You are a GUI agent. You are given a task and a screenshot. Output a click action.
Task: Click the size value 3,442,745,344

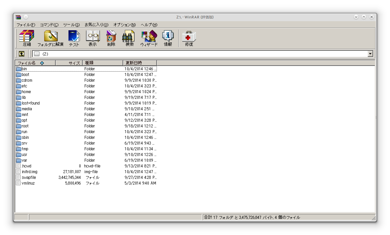coord(69,177)
